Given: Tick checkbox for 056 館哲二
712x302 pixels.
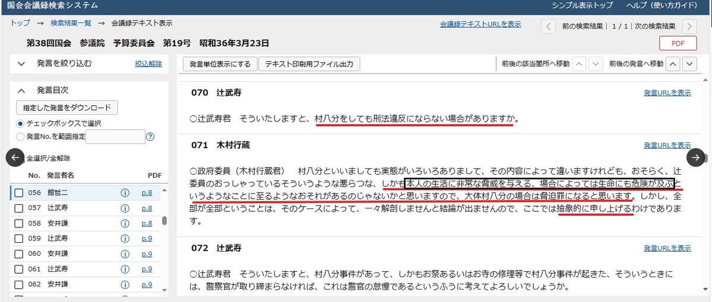Looking at the screenshot, I should click(x=18, y=193).
